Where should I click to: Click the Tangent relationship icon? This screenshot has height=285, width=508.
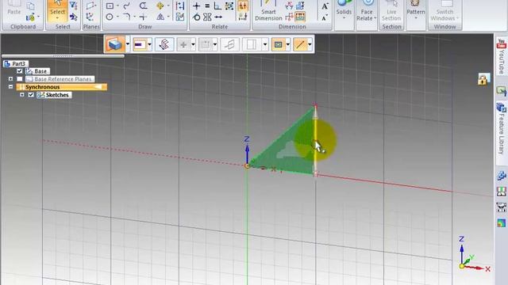(x=196, y=17)
